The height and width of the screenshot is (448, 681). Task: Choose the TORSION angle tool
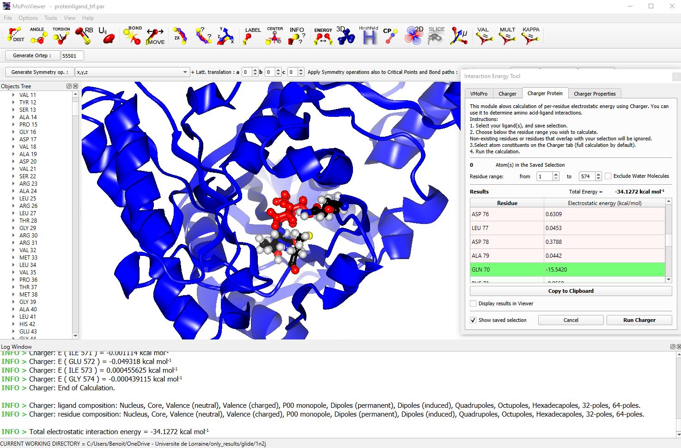point(61,35)
